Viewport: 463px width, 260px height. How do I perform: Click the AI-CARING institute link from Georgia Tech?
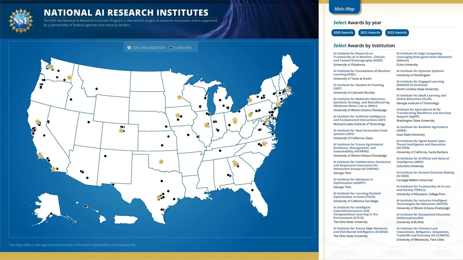[362, 165]
